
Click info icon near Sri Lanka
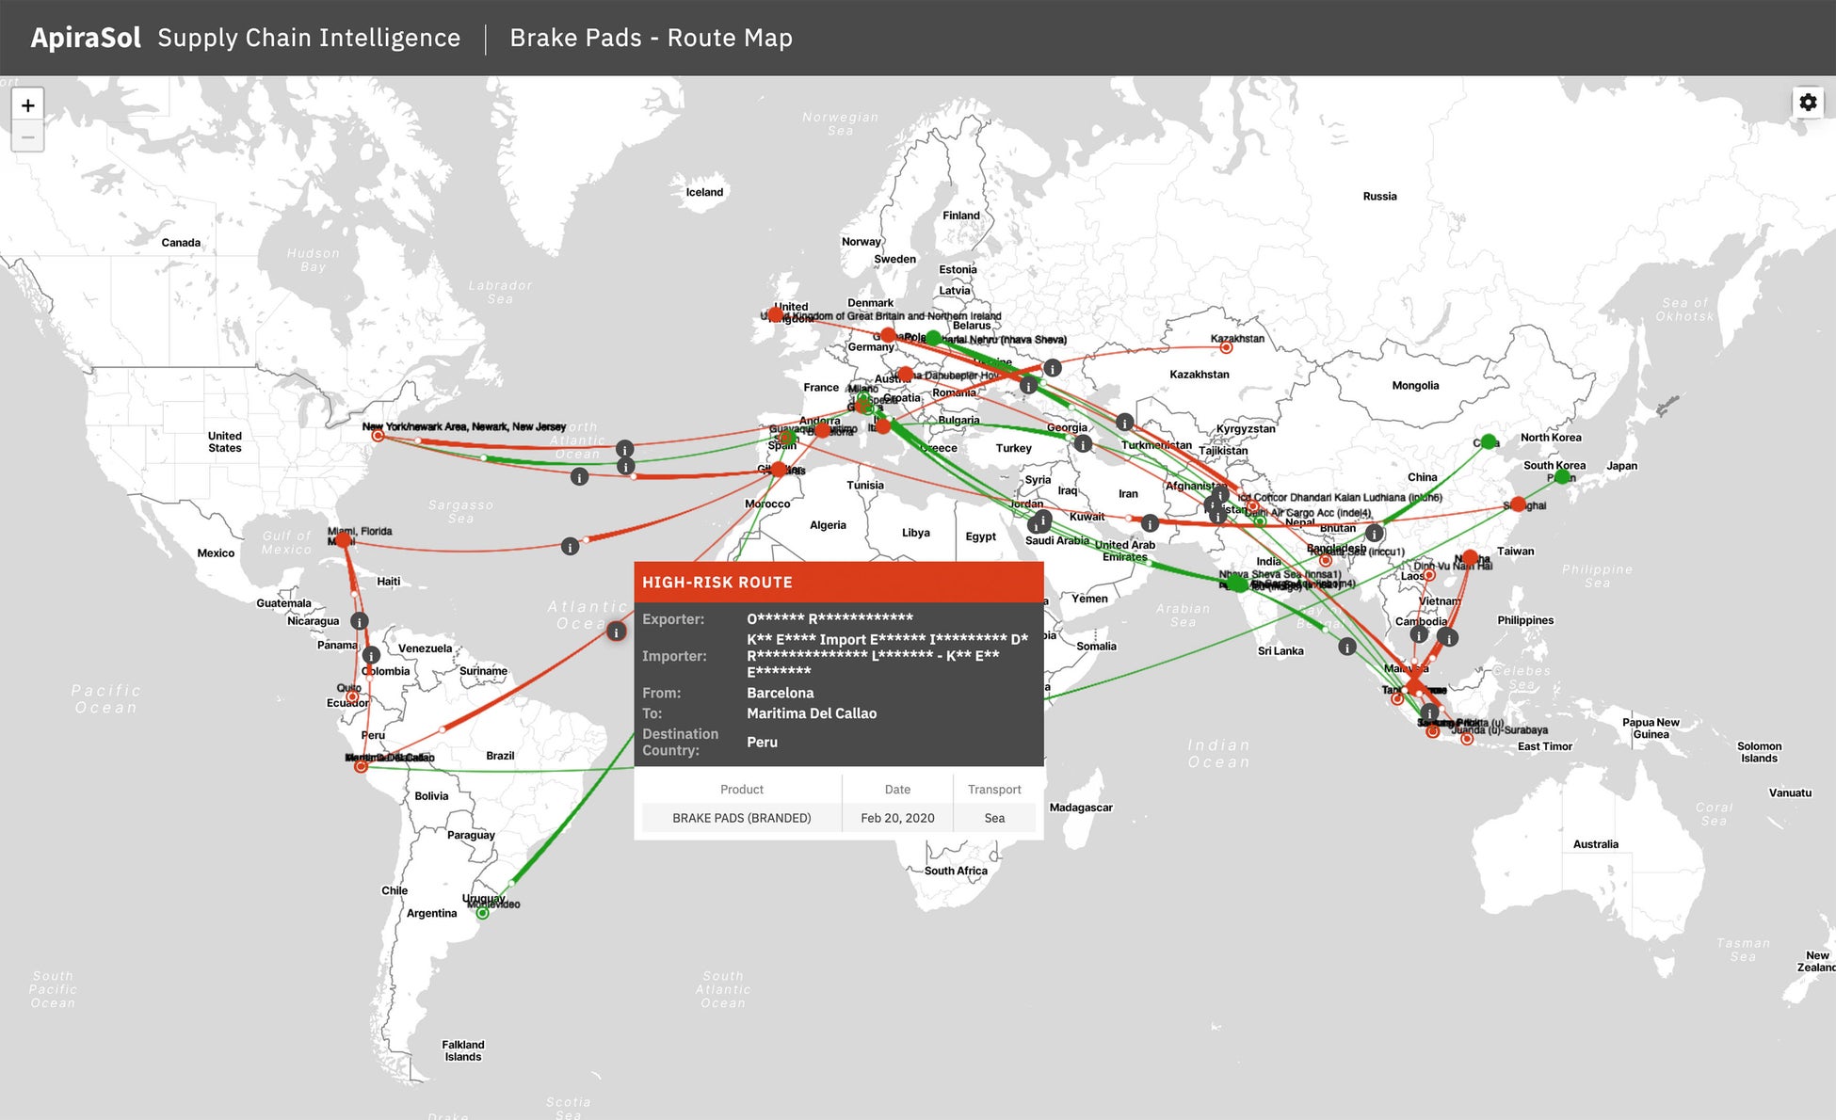click(x=1347, y=647)
